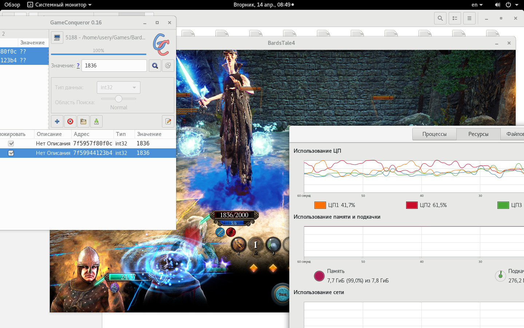Click blue staff status effect icon
The height and width of the screenshot is (328, 524).
click(220, 232)
